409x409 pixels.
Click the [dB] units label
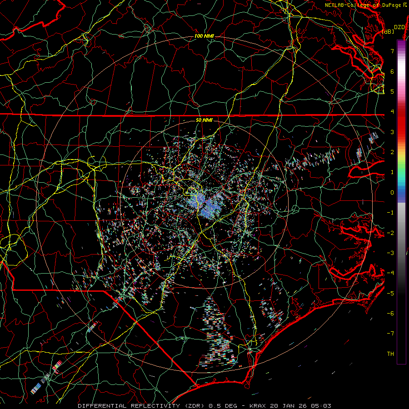(x=388, y=31)
